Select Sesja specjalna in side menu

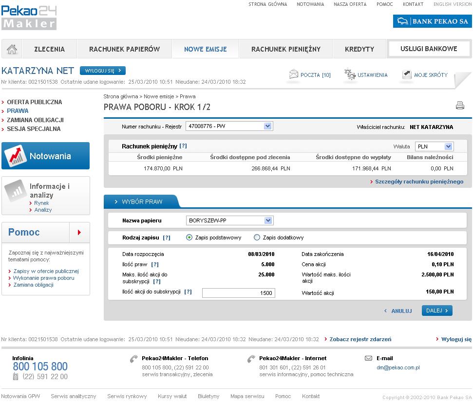point(34,128)
